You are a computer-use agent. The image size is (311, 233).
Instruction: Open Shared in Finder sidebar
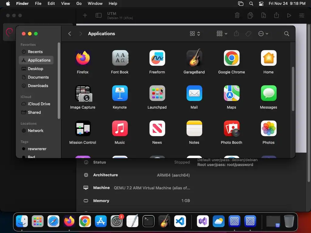coord(36,112)
